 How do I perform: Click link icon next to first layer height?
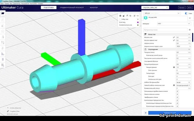(174, 40)
